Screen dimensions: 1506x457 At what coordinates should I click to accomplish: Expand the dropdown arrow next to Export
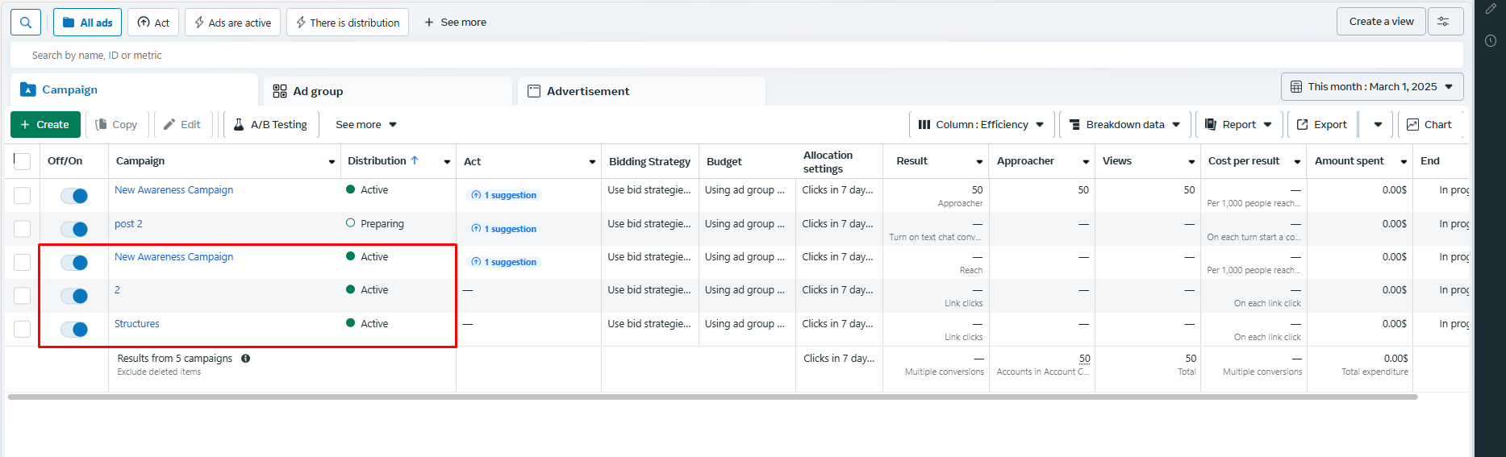pos(1378,125)
